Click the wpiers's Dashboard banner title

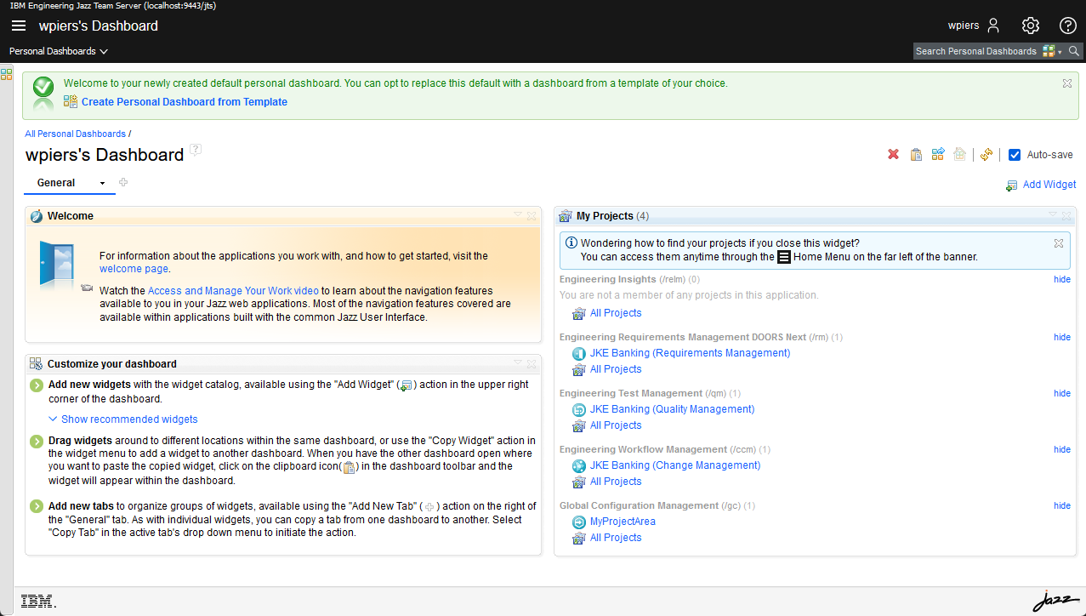[x=99, y=26]
